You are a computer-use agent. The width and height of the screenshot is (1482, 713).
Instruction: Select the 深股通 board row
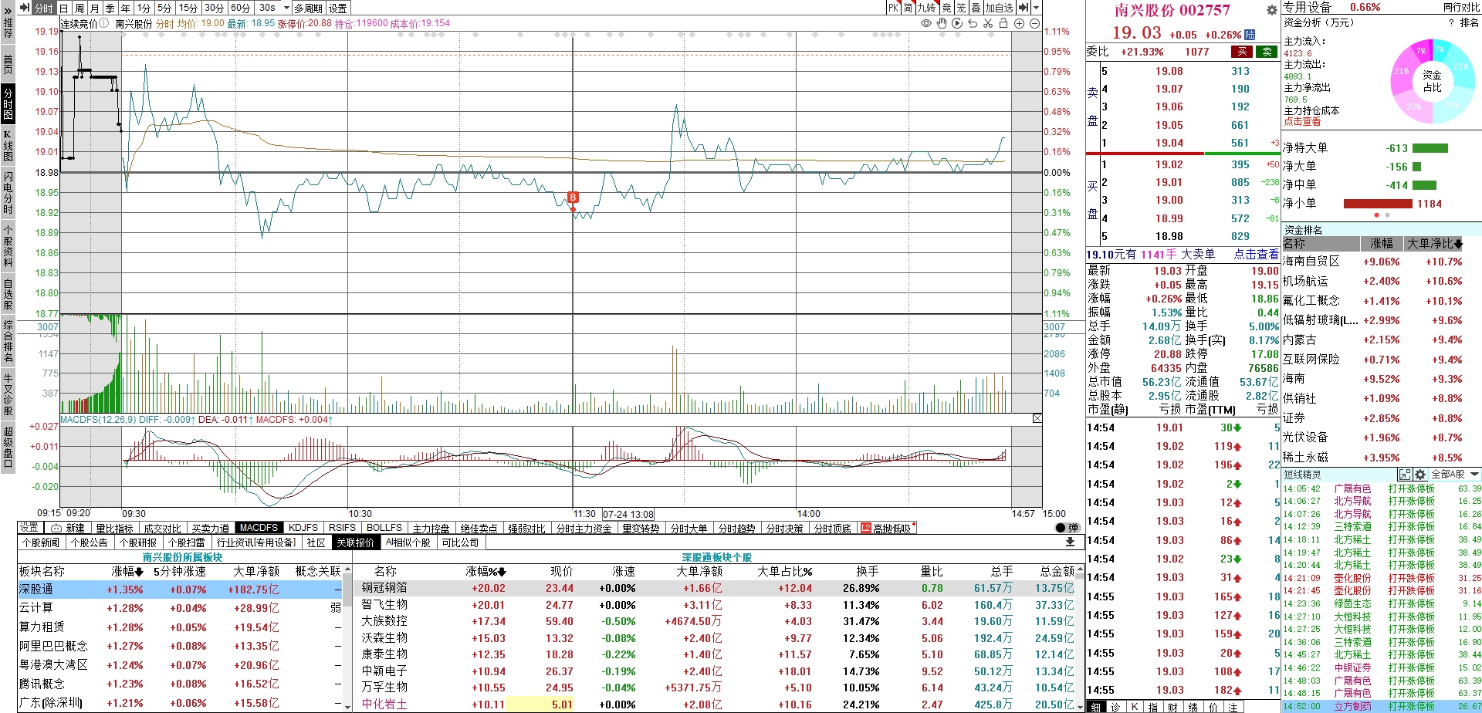[x=181, y=590]
